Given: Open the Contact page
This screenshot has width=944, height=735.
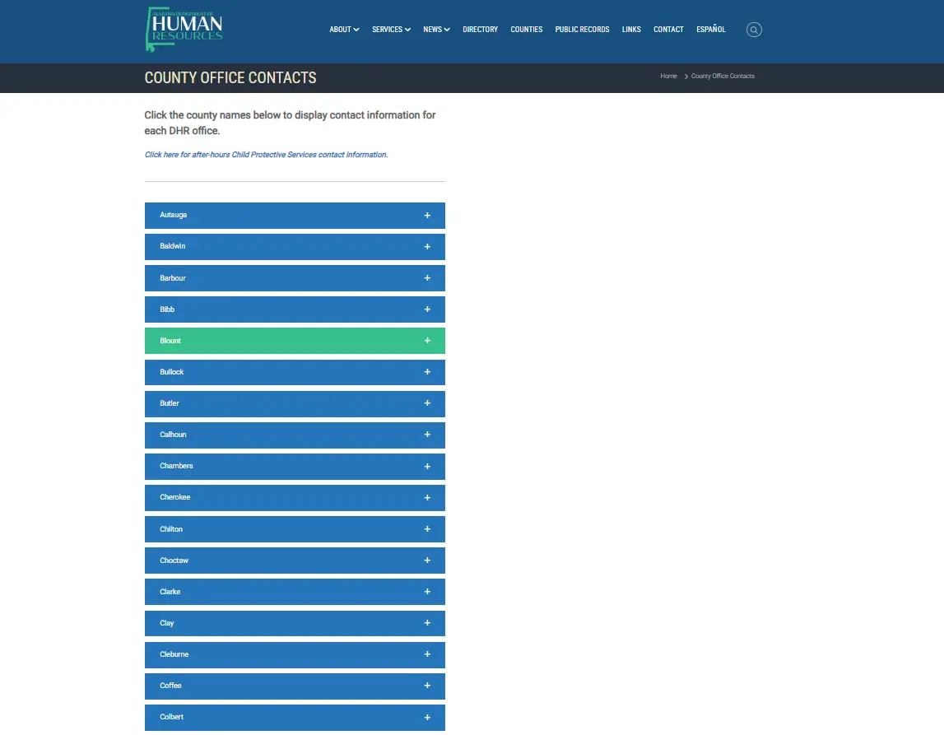Looking at the screenshot, I should pos(668,30).
